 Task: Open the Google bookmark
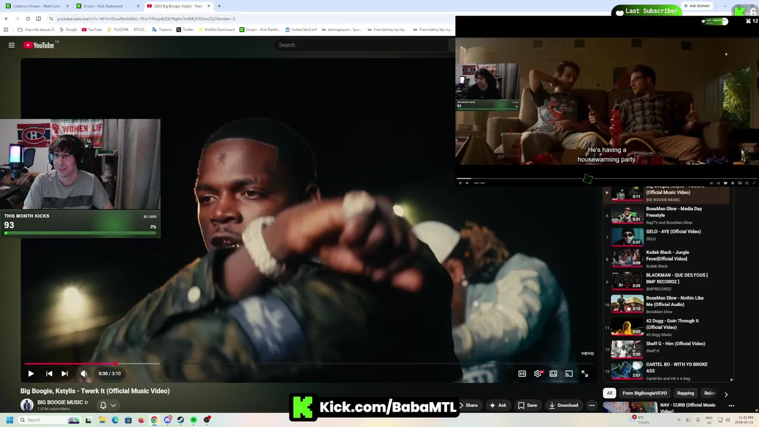[68, 30]
